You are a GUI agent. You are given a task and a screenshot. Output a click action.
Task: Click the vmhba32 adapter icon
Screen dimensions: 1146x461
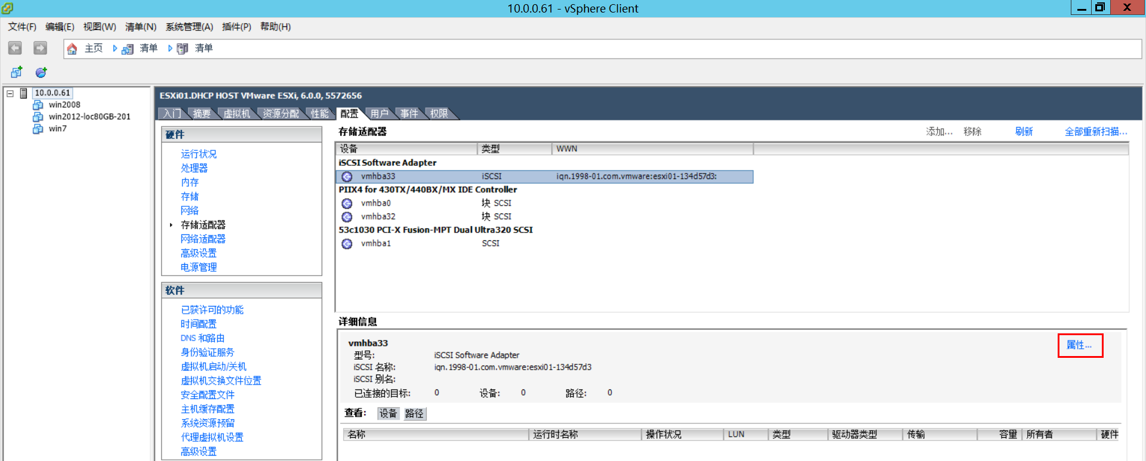click(347, 216)
